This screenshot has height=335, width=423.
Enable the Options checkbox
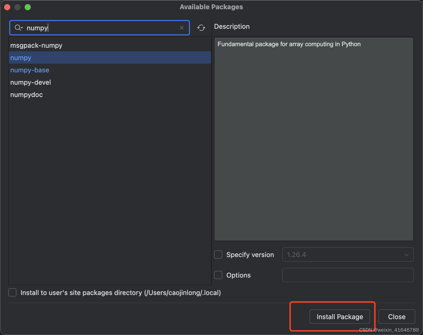click(218, 275)
